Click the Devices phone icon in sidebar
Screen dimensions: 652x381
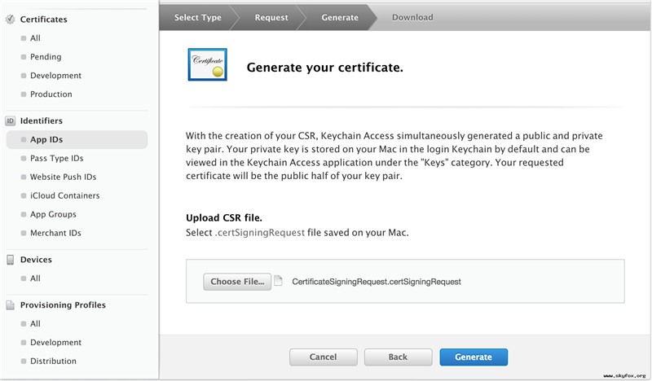click(11, 260)
